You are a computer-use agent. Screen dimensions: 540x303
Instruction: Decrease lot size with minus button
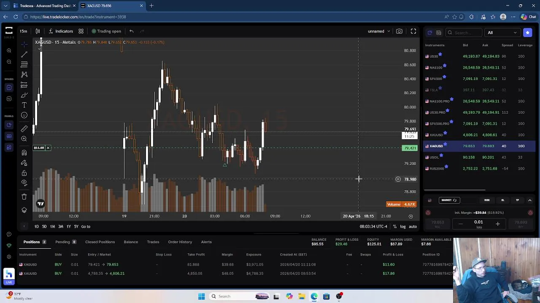(460, 224)
